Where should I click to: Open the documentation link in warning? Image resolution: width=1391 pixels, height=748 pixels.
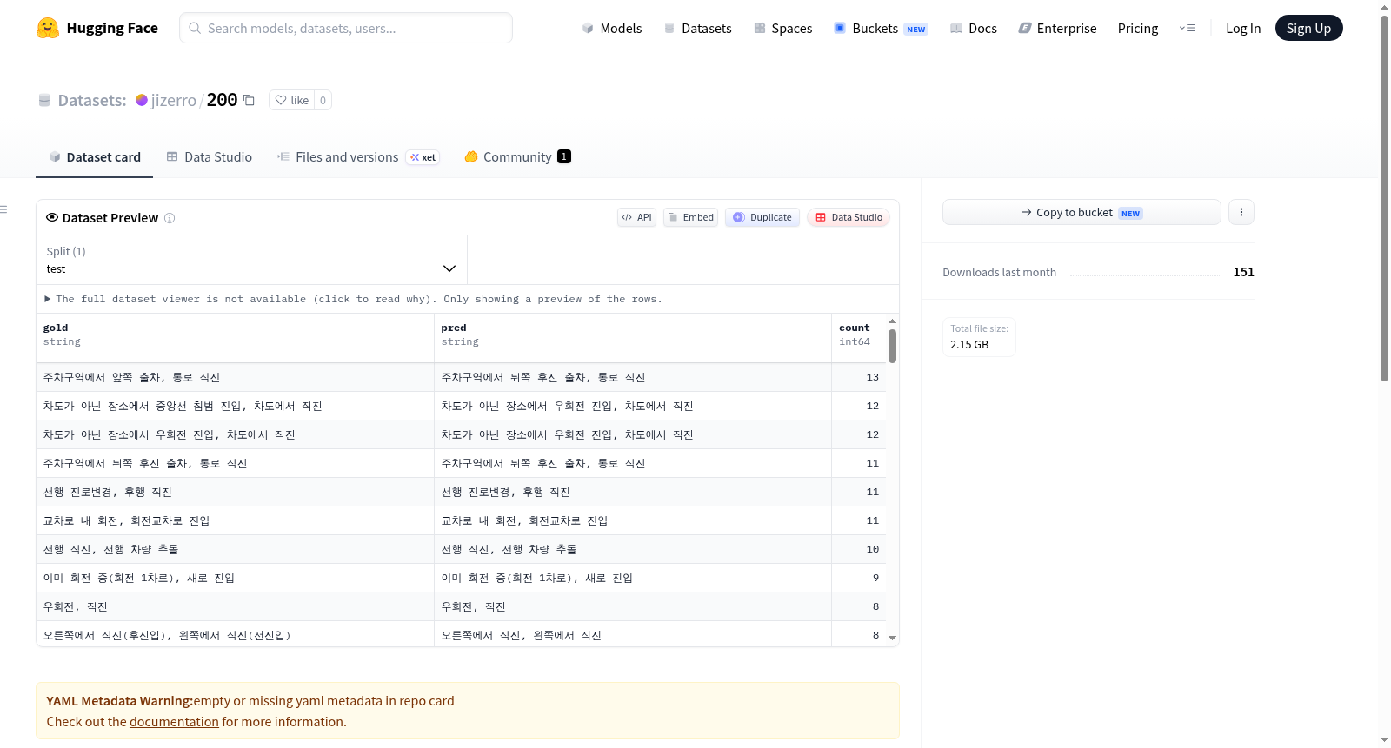[174, 722]
